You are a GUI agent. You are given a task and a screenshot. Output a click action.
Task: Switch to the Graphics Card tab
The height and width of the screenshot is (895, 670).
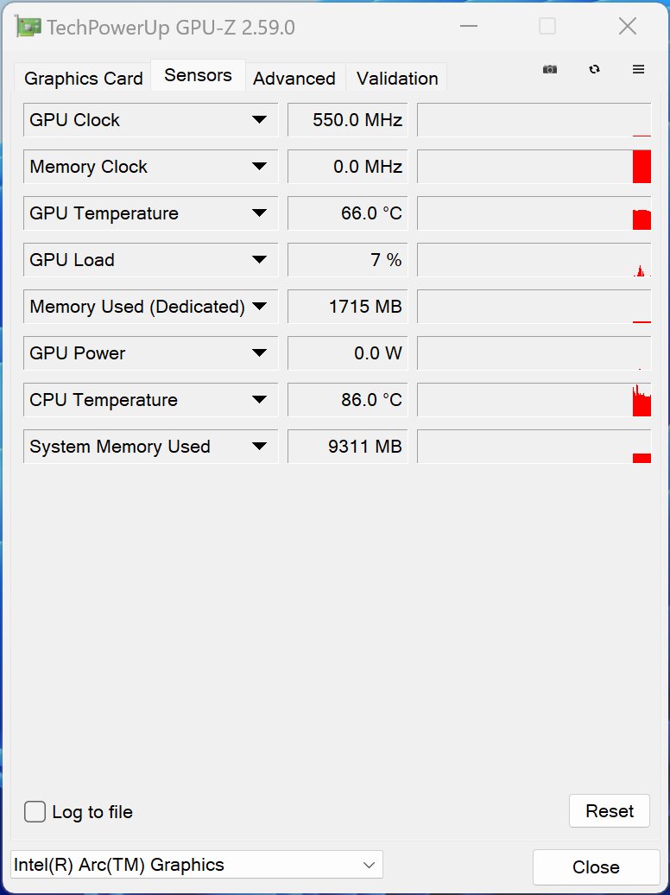(84, 79)
